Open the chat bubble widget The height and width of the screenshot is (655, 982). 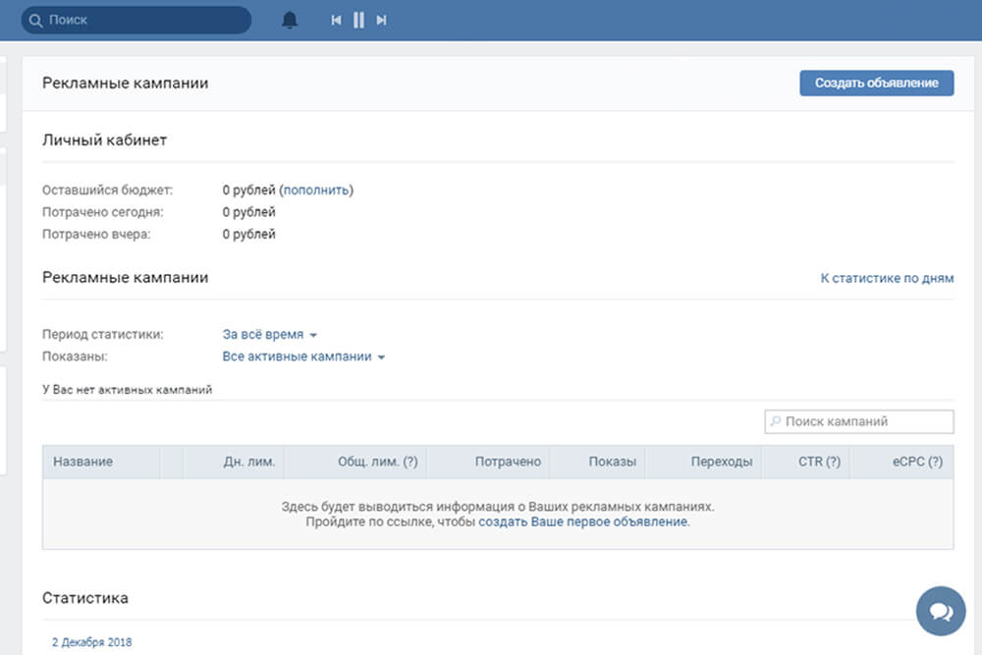pyautogui.click(x=941, y=611)
